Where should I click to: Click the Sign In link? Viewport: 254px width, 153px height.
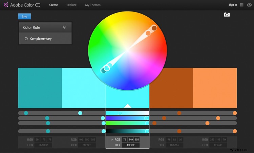pyautogui.click(x=233, y=5)
